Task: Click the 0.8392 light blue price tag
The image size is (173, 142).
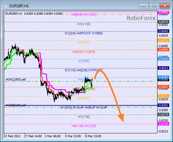Action: pyautogui.click(x=163, y=77)
